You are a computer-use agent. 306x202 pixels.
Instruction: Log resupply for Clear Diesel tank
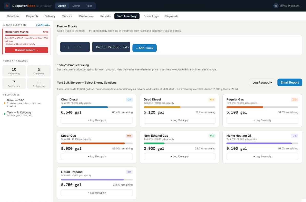pyautogui.click(x=97, y=120)
